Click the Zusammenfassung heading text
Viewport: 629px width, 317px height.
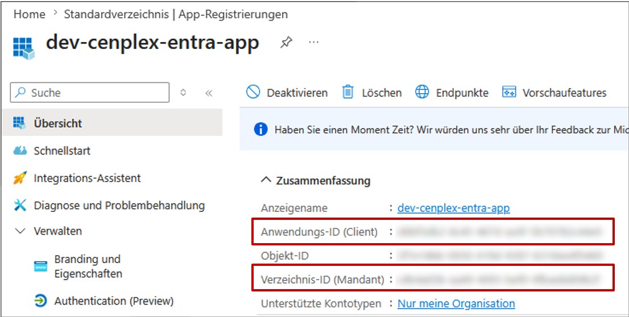[323, 181]
